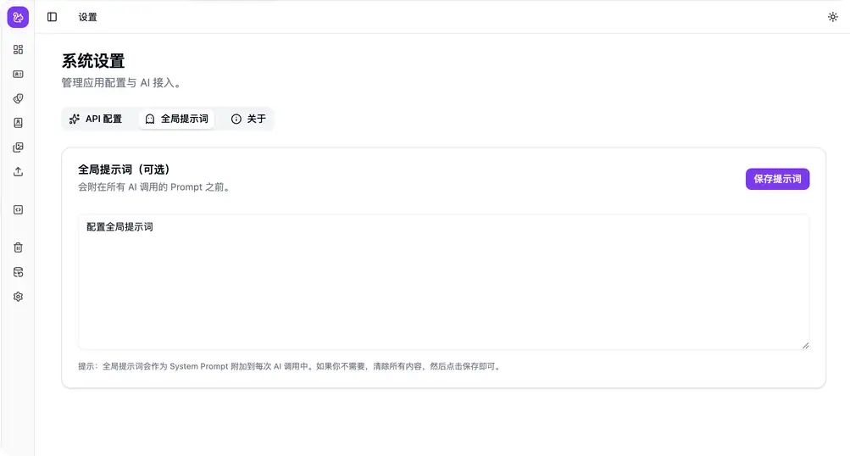
Task: Click the textarea resize handle corner
Action: 805,345
